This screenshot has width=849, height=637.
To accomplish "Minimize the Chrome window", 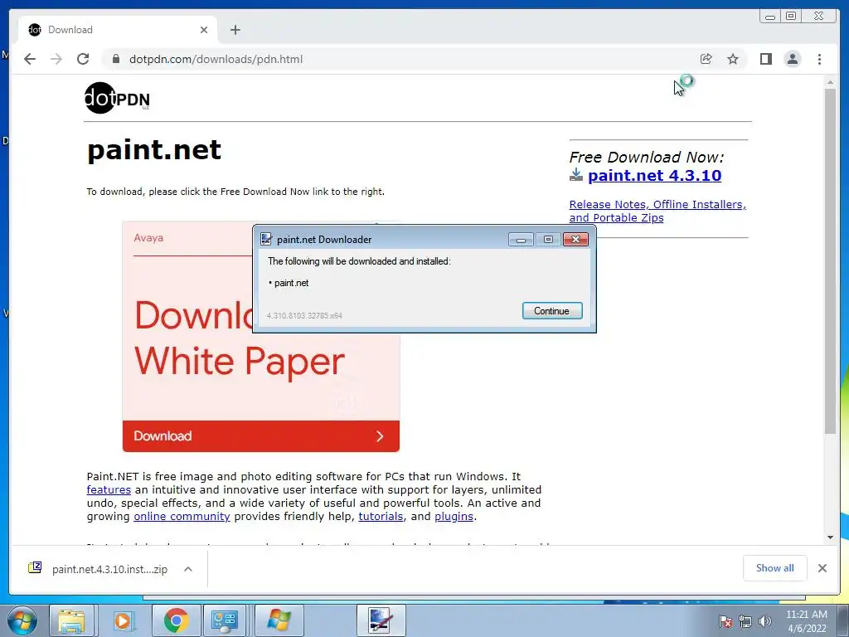I will point(770,17).
